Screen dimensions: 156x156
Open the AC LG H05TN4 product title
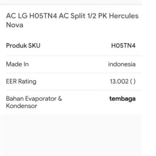click(72, 20)
